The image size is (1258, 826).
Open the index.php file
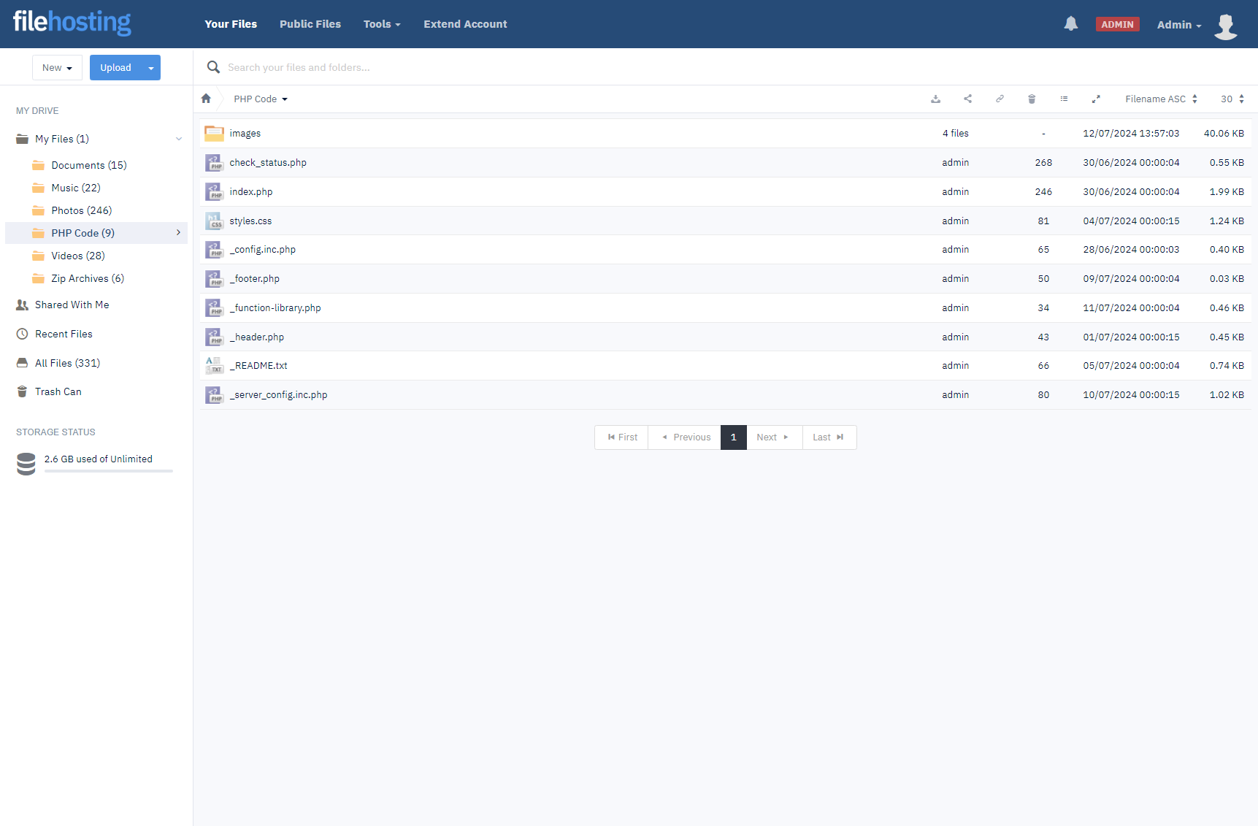251,192
